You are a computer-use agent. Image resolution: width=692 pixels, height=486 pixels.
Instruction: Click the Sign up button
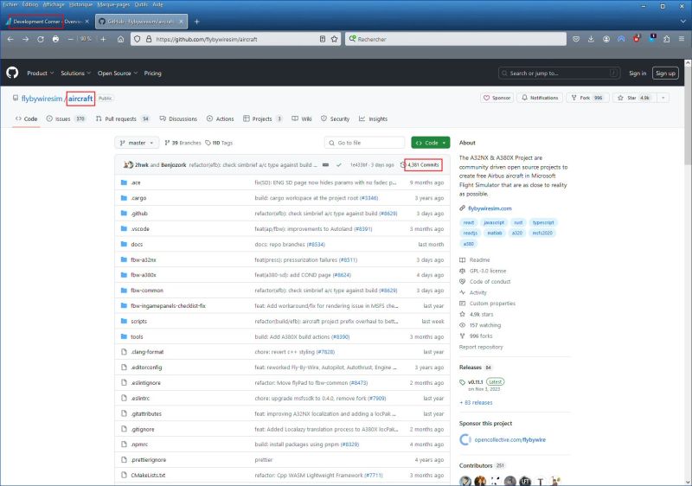[665, 74]
